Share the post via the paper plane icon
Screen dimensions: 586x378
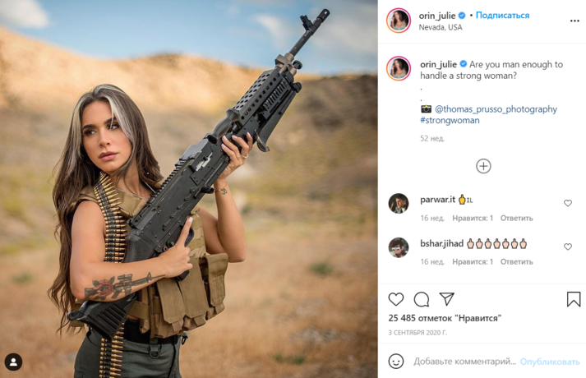point(446,299)
